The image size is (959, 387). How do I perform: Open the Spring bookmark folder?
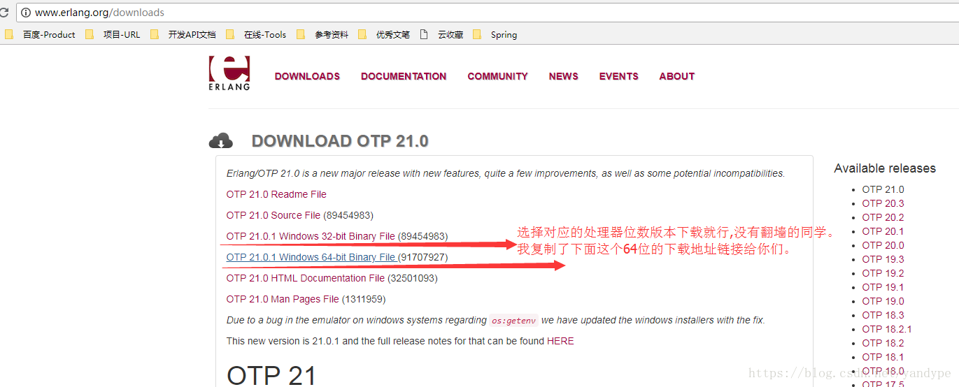(495, 34)
